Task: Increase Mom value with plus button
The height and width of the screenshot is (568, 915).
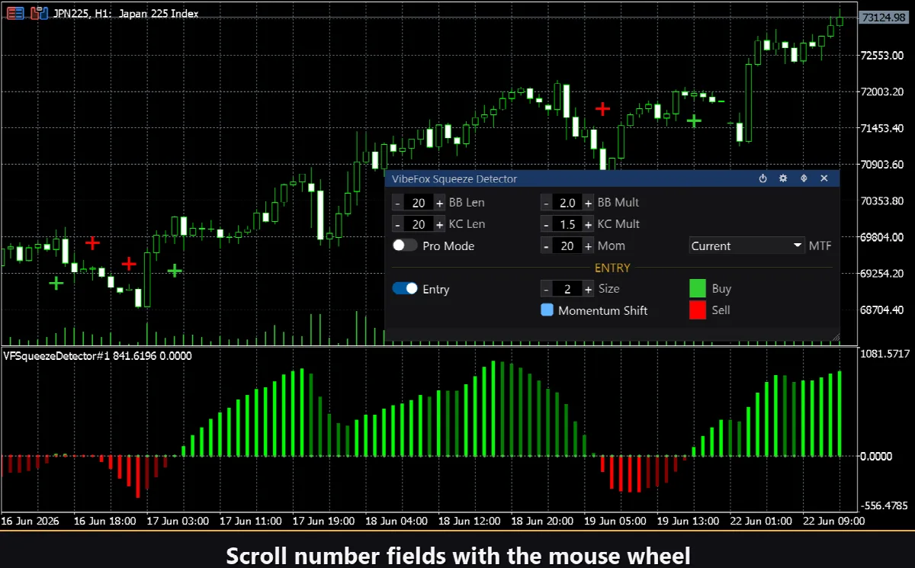Action: (x=588, y=245)
